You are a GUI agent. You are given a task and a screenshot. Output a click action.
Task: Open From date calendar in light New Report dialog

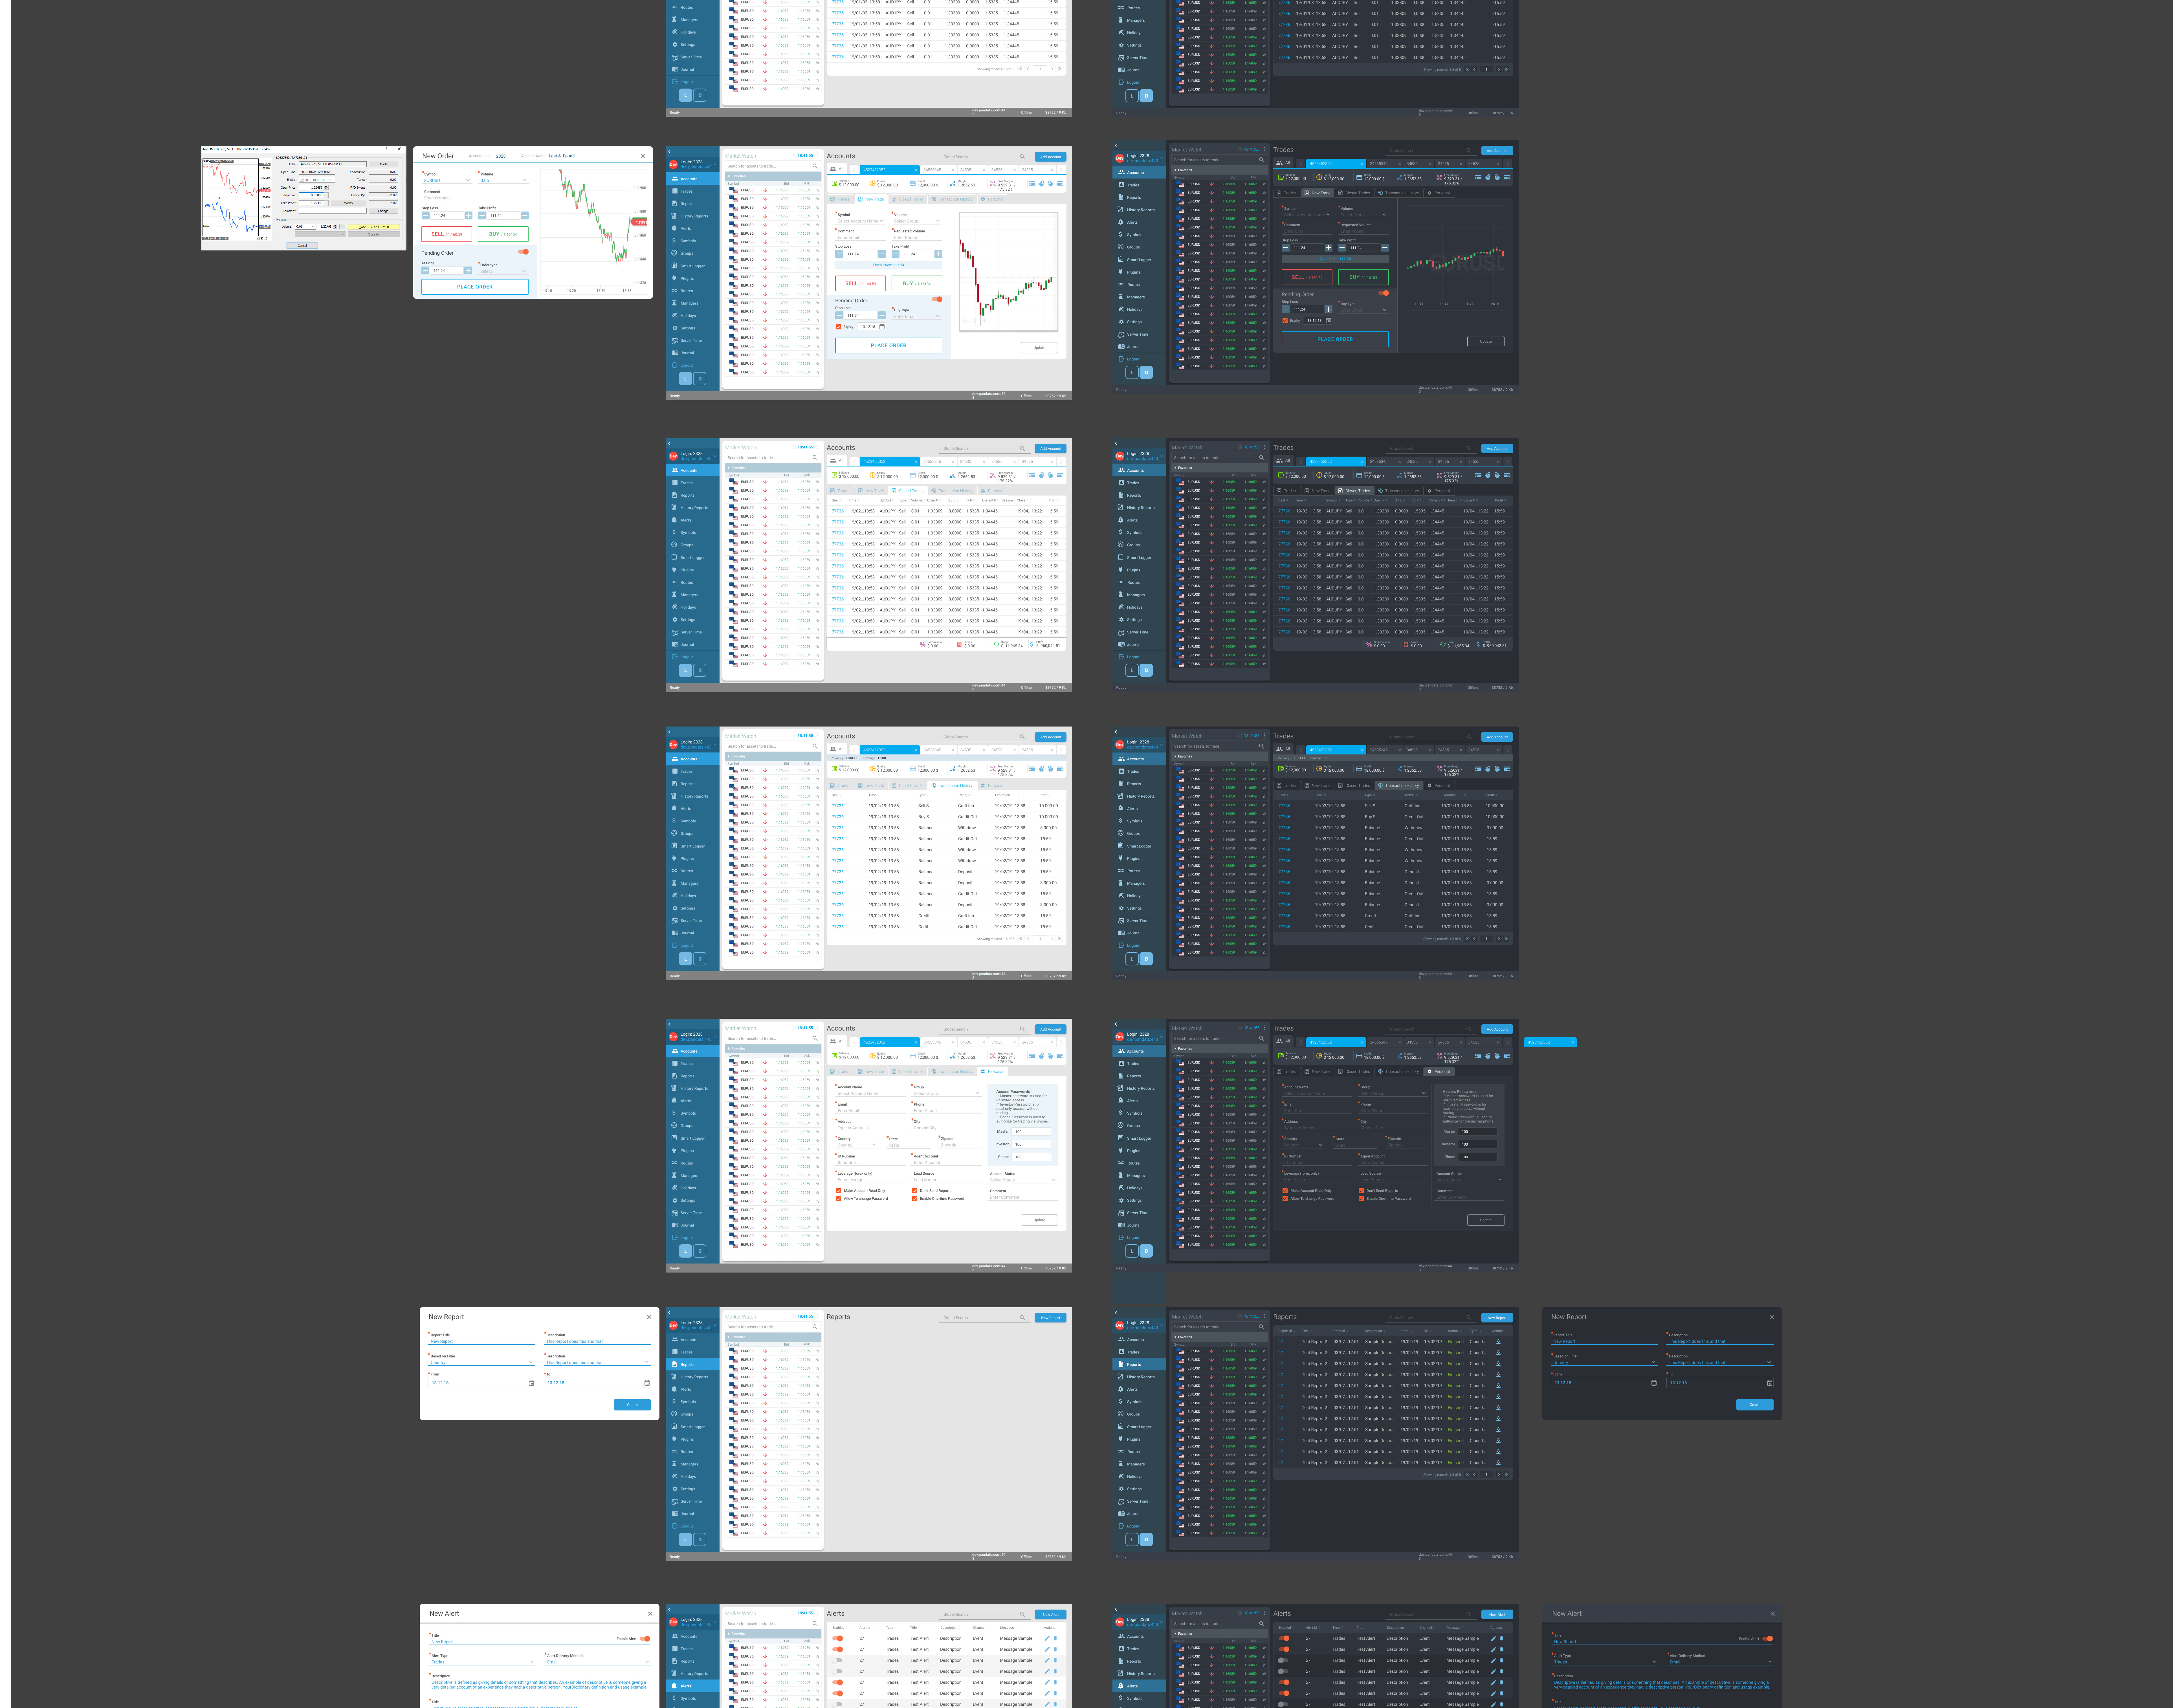point(531,1383)
